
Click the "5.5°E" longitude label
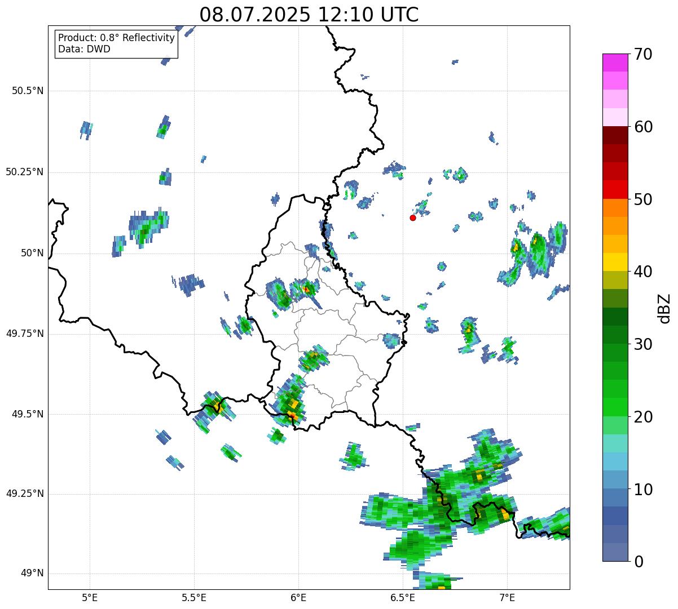click(x=194, y=598)
